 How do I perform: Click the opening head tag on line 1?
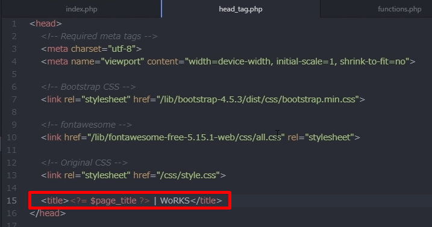(46, 23)
